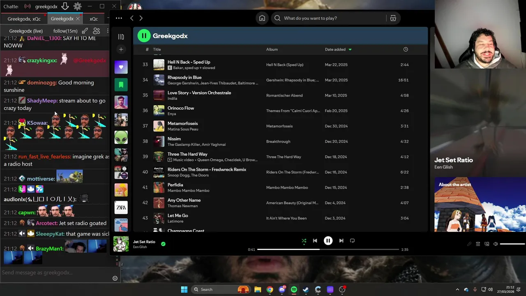This screenshot has width=526, height=296.
Task: Open Discord from the taskbar
Action: click(282, 289)
